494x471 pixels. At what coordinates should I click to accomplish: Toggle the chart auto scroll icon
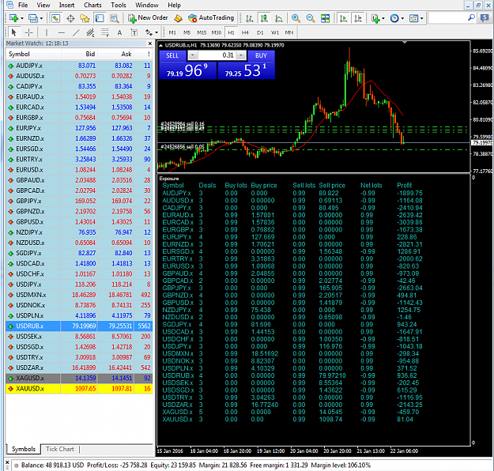click(343, 18)
